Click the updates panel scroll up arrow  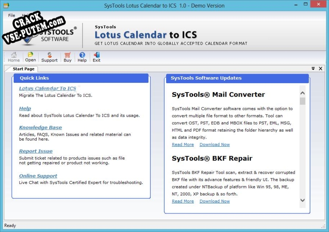[x=302, y=93]
